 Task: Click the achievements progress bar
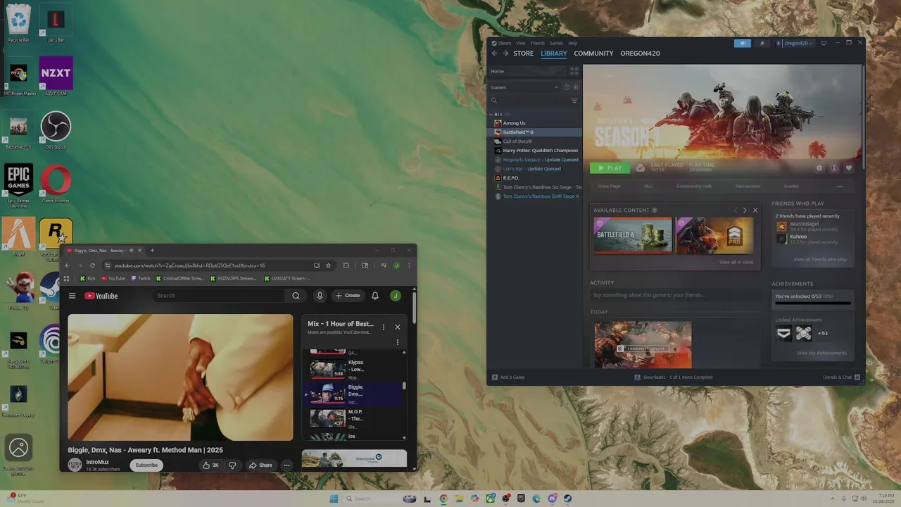[x=813, y=303]
